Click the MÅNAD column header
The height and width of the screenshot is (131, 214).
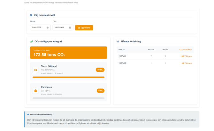[122, 50]
